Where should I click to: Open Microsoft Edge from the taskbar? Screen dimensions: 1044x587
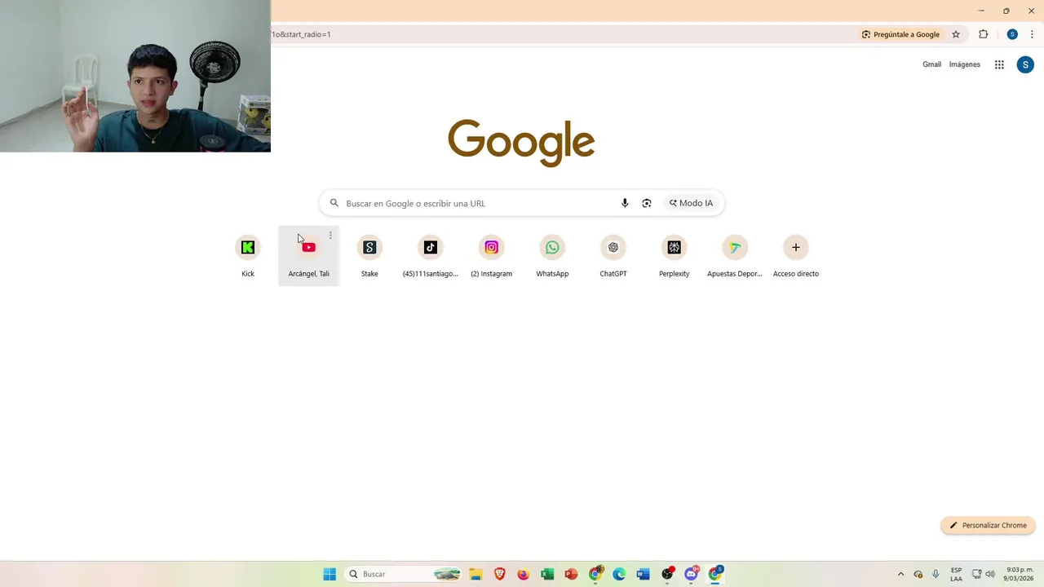click(619, 574)
